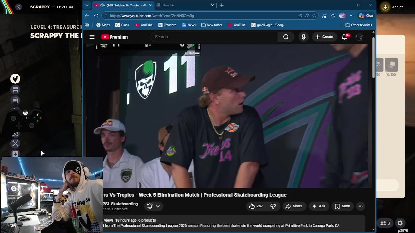
Task: Open the Gmail bookmark
Action: (122, 25)
